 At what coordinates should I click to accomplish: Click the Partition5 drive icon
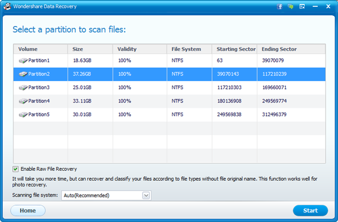coord(23,115)
